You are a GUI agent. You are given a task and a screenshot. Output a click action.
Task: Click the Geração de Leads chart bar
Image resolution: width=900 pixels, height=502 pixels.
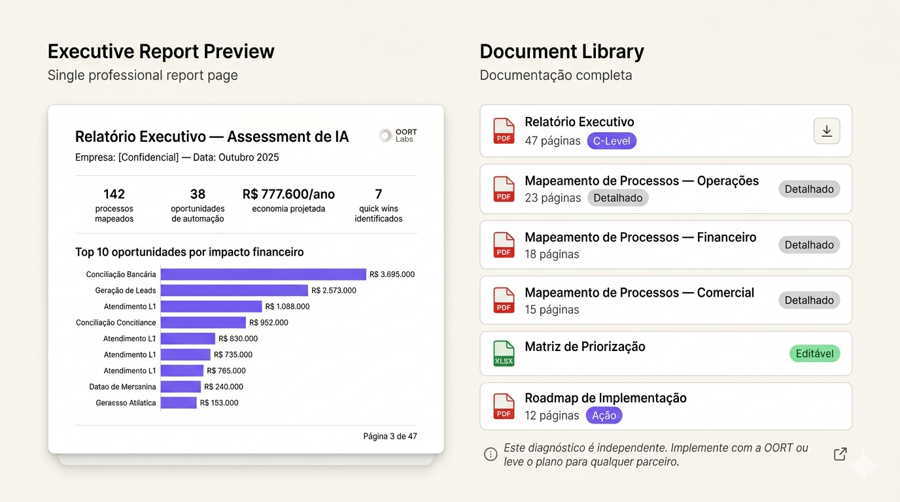pyautogui.click(x=234, y=290)
